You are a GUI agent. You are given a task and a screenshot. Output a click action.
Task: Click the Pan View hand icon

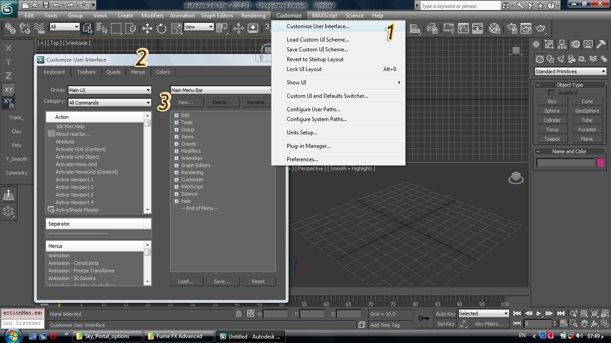pyautogui.click(x=584, y=323)
